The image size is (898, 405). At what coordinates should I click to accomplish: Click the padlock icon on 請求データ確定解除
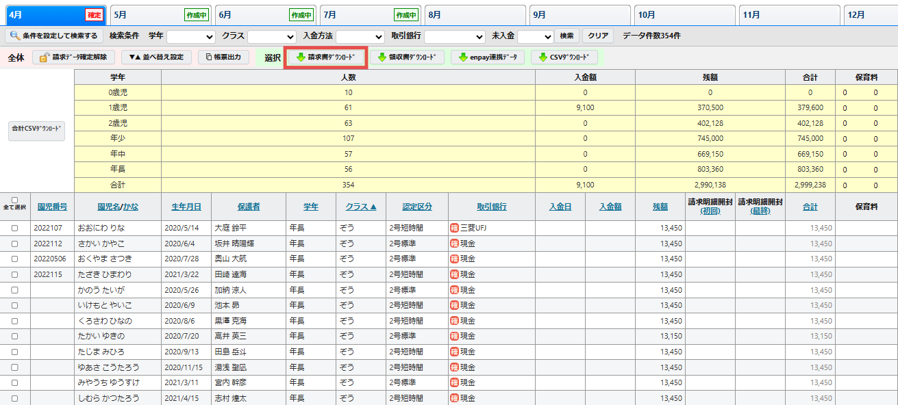point(45,57)
